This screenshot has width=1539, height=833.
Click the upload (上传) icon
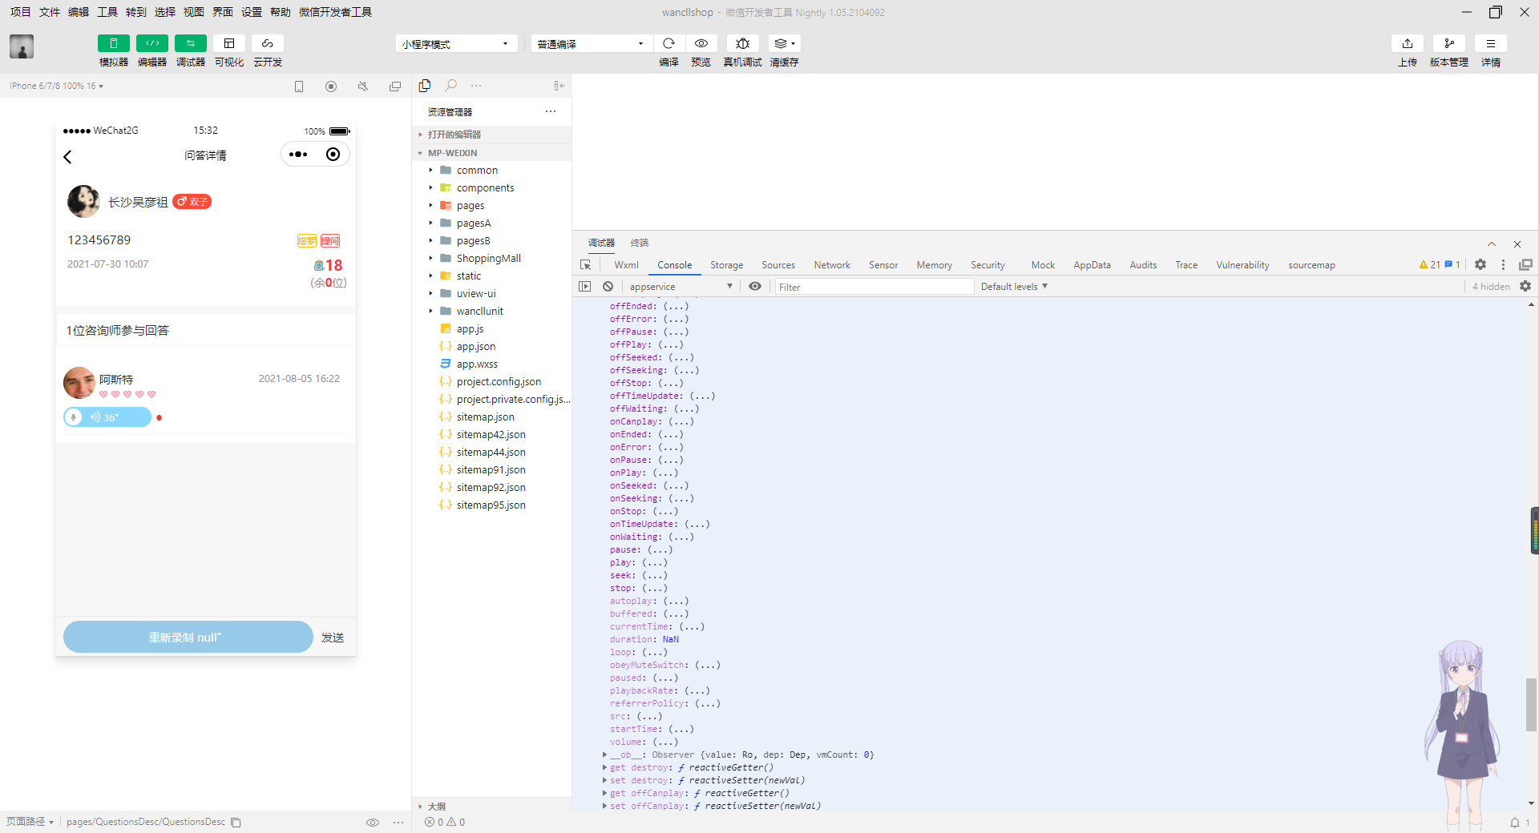point(1407,44)
